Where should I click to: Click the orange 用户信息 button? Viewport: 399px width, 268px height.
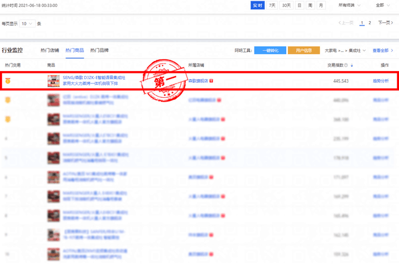pyautogui.click(x=304, y=50)
